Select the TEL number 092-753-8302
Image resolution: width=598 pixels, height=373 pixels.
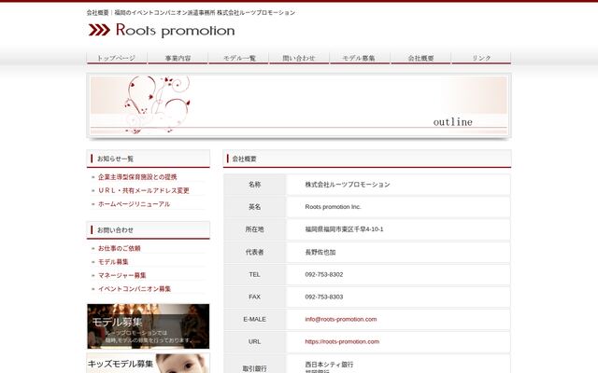click(x=324, y=274)
